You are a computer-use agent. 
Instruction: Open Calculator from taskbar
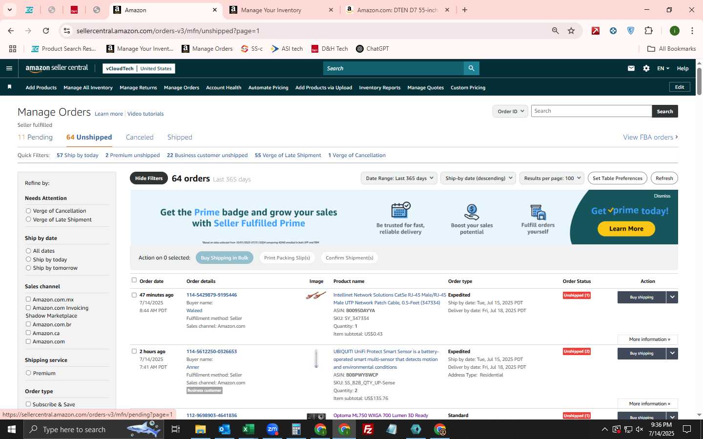coord(296,429)
